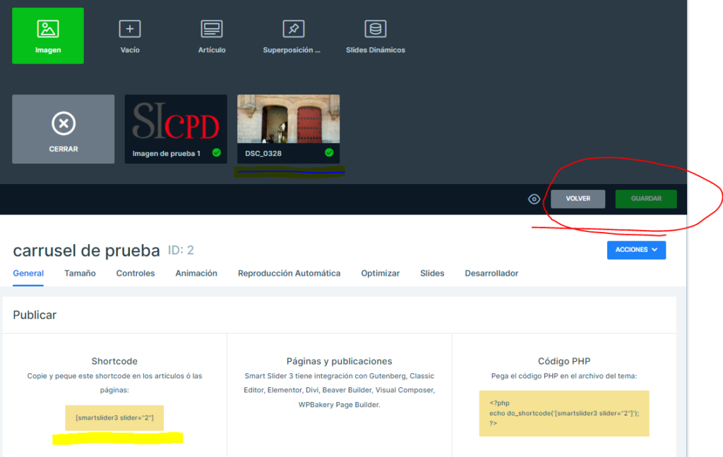Add Slides Dinámicos database icon
Viewport: 723px width, 457px height.
375,29
